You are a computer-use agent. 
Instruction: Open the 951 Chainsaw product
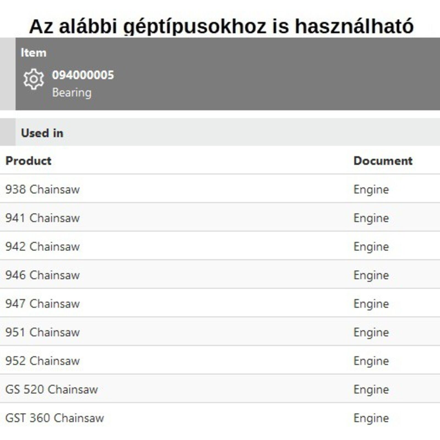tap(43, 332)
